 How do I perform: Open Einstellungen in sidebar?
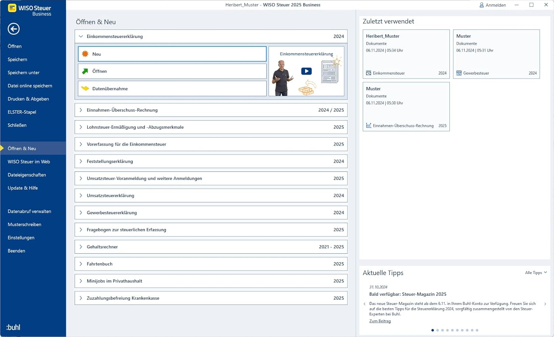click(21, 238)
